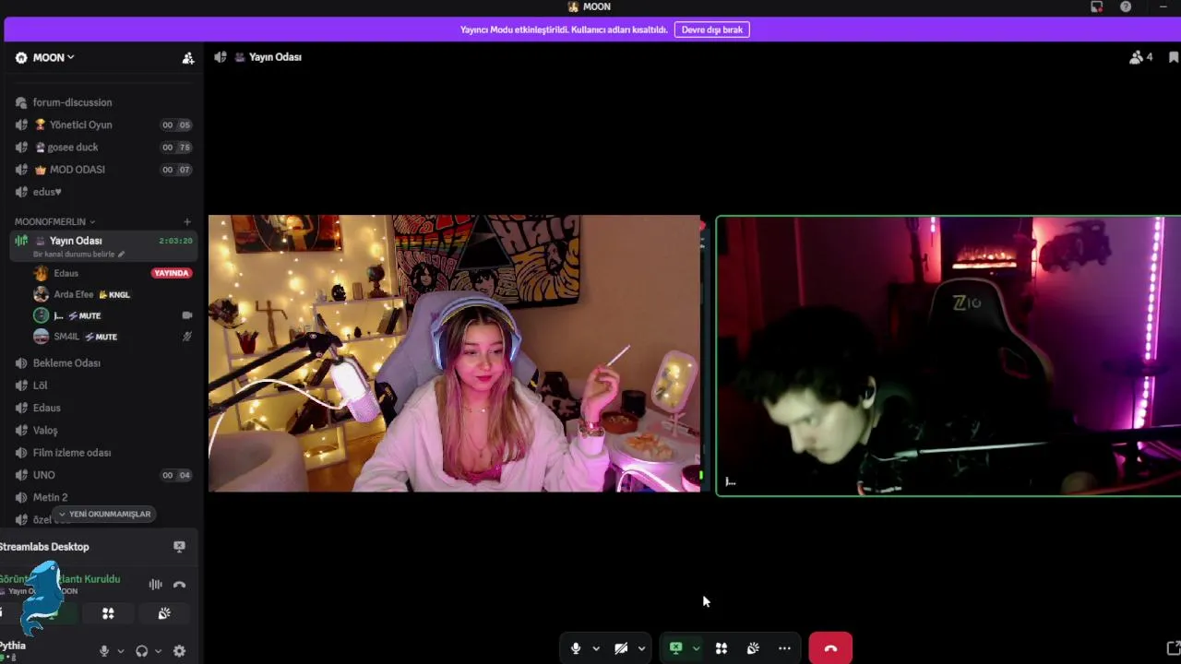This screenshot has height=664, width=1181.
Task: Join the Film izleme odası voice channel
Action: 72,453
